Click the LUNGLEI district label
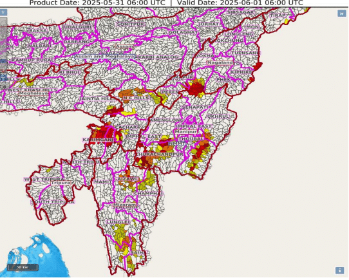The image size is (349, 280). (118, 222)
